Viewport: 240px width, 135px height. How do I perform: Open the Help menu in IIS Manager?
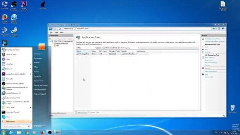tap(61, 33)
